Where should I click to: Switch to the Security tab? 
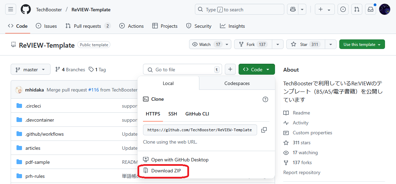(199, 26)
